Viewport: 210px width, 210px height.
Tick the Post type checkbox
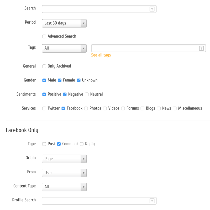click(x=44, y=144)
